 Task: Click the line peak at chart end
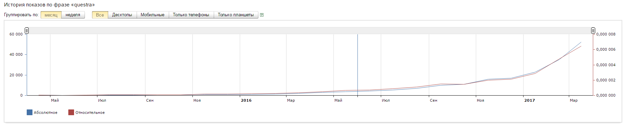(581, 43)
